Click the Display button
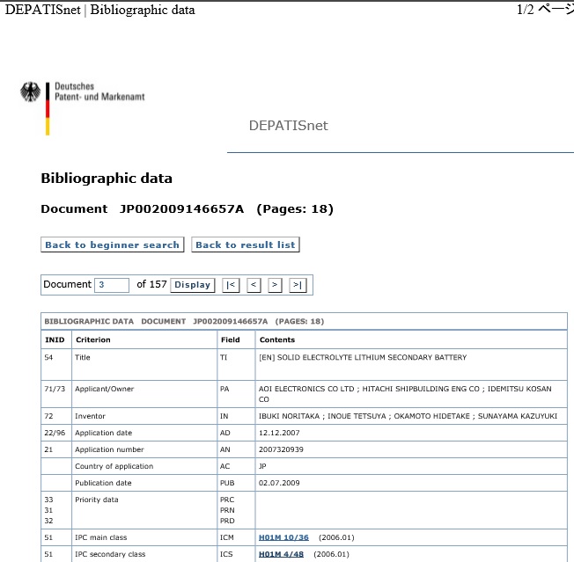574x562 pixels. click(x=192, y=285)
